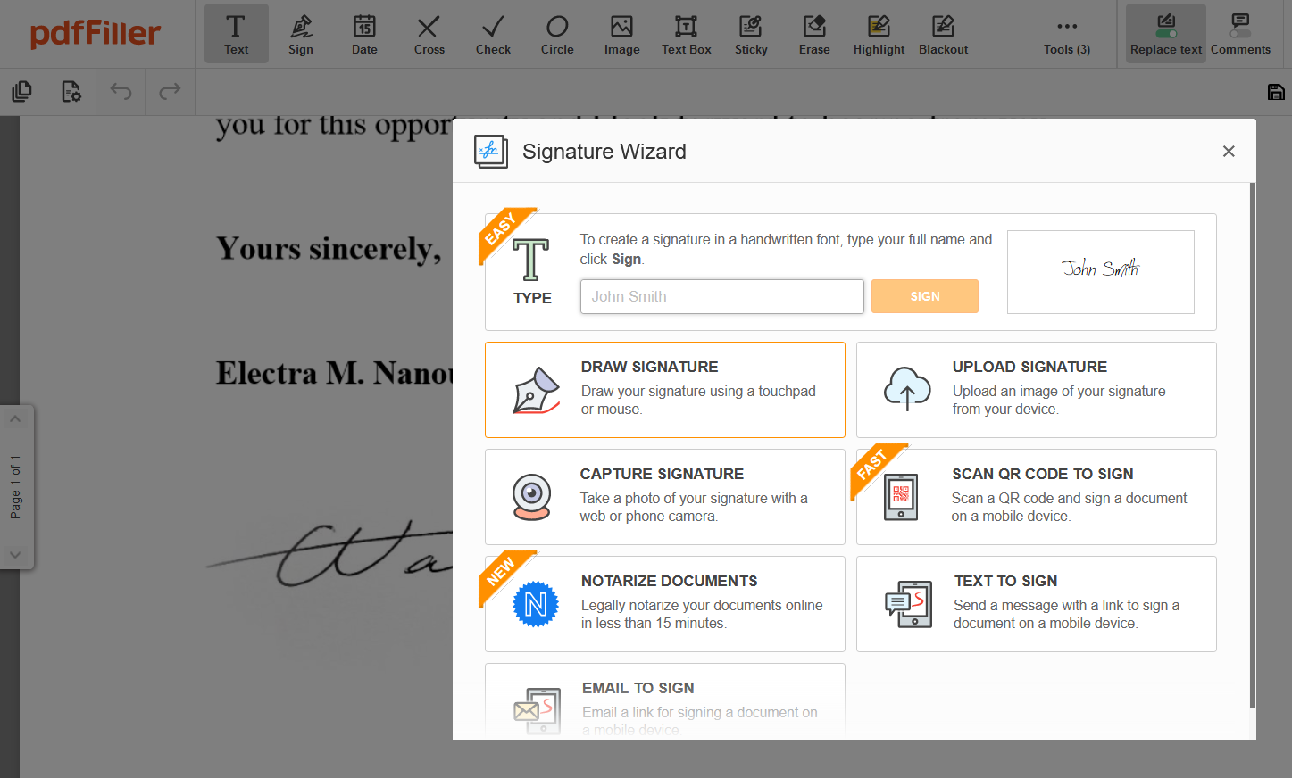Select the Circle annotation tool
Image resolution: width=1292 pixels, height=778 pixels.
tap(557, 33)
